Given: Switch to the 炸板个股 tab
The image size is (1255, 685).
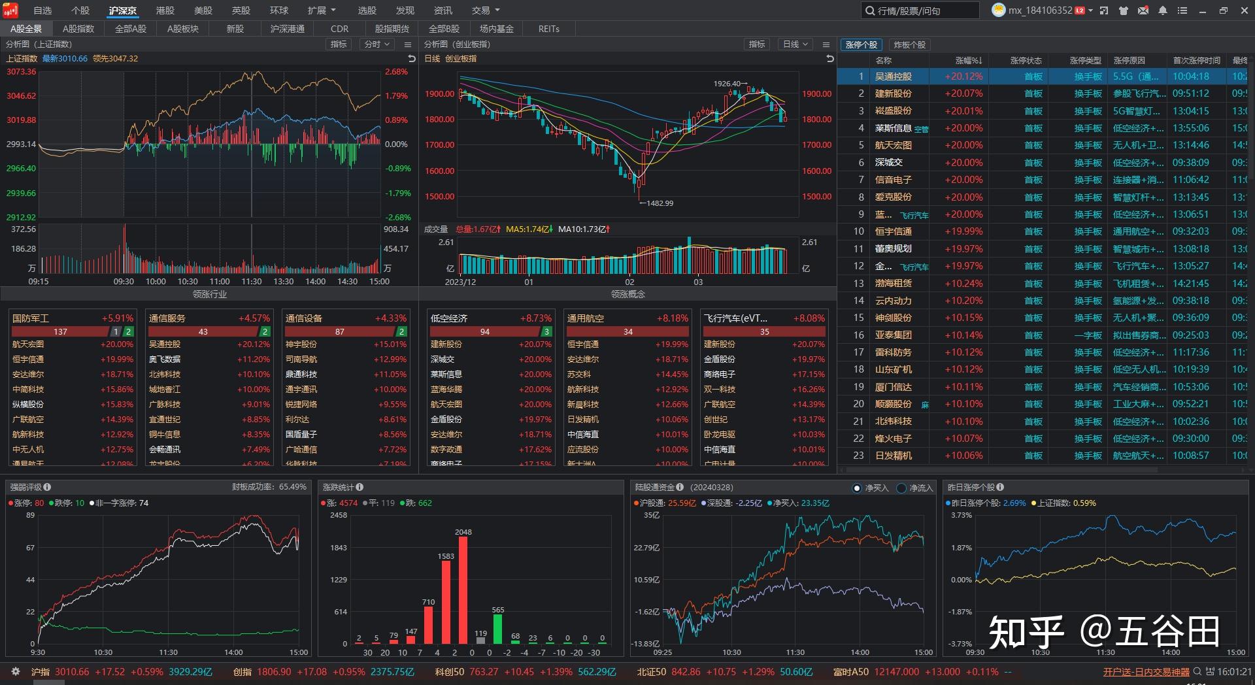Looking at the screenshot, I should [909, 45].
